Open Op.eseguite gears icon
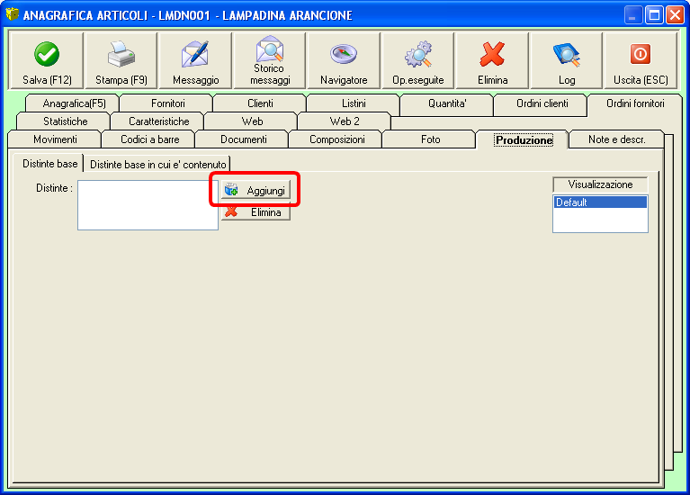The width and height of the screenshot is (690, 495). click(417, 55)
